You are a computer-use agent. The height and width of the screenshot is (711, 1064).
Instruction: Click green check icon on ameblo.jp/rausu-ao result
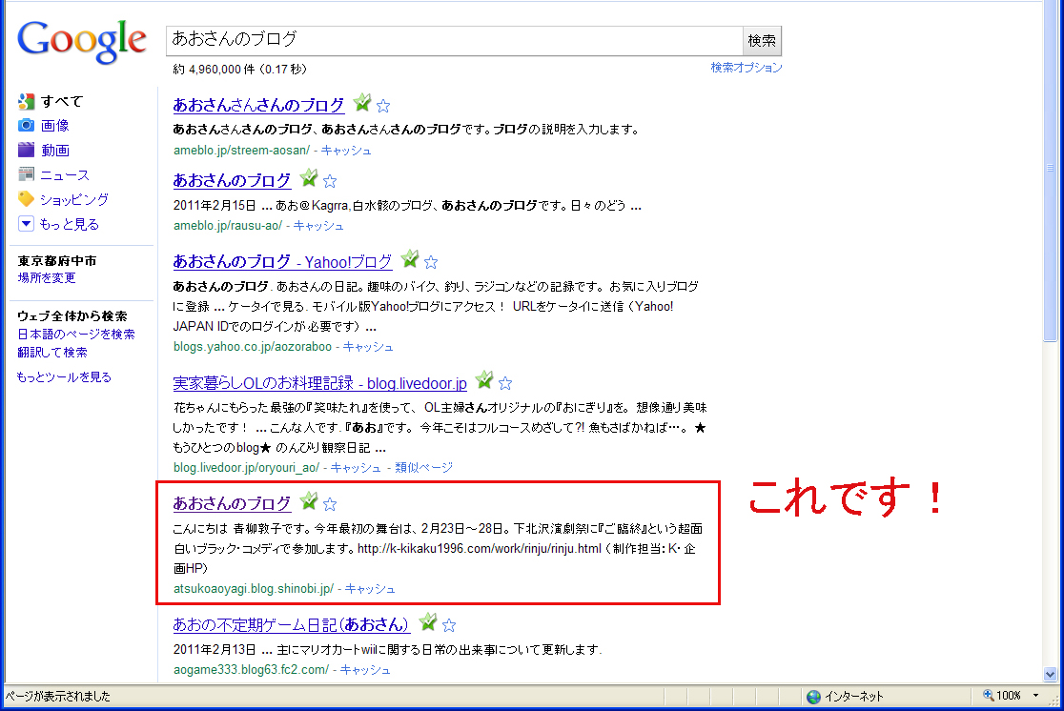pyautogui.click(x=309, y=177)
